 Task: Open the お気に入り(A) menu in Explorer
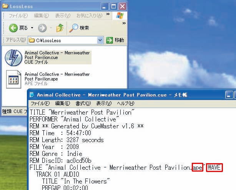pyautogui.click(x=90, y=16)
